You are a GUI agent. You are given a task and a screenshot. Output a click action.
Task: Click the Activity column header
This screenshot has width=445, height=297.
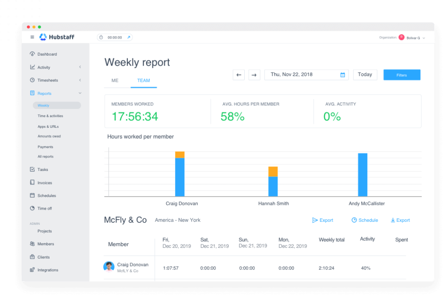coord(367,239)
